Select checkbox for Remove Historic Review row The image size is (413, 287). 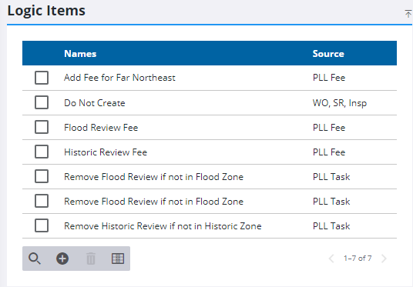tap(42, 225)
